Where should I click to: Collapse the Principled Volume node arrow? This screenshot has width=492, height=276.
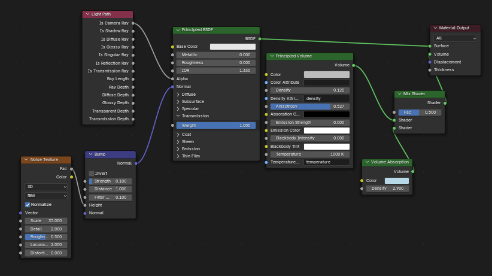coord(271,56)
